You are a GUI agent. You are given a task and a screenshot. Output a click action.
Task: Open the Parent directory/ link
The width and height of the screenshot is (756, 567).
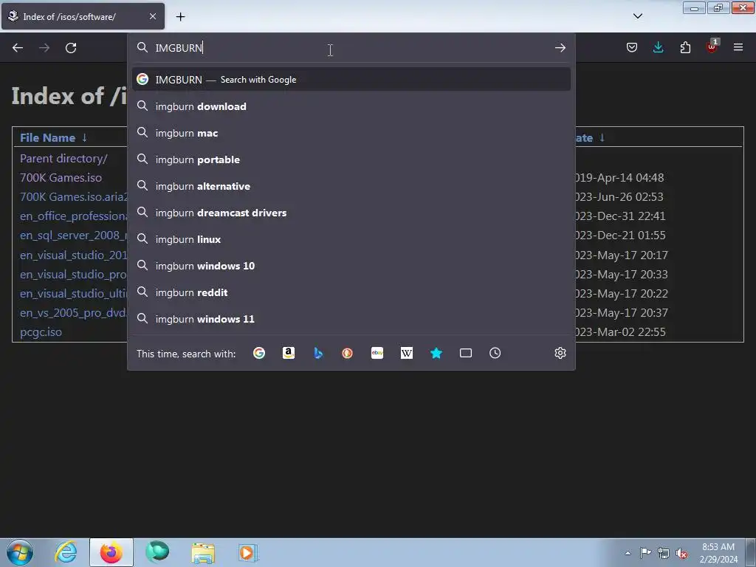coord(63,159)
